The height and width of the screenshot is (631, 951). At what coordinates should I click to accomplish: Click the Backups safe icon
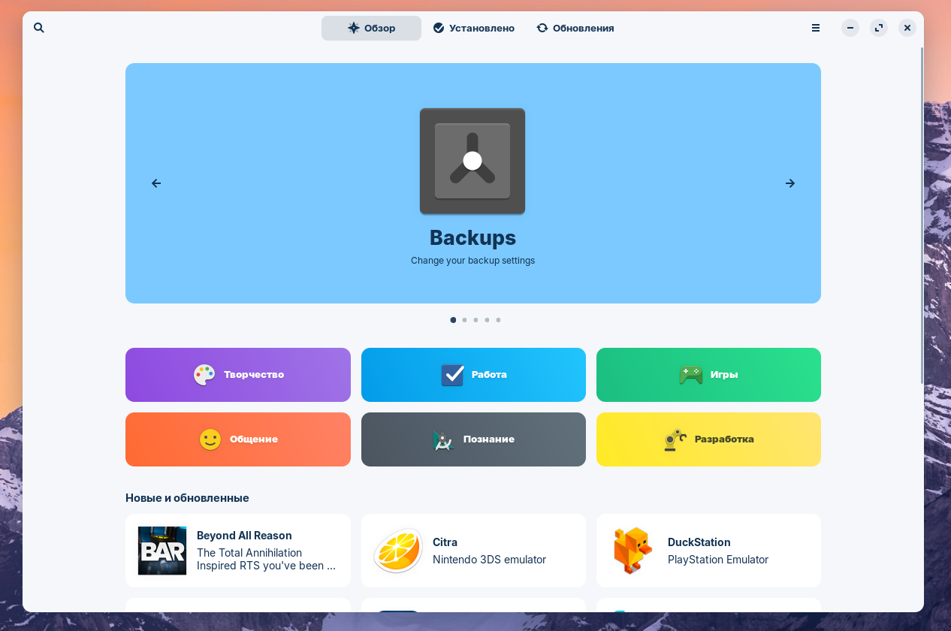pyautogui.click(x=472, y=162)
